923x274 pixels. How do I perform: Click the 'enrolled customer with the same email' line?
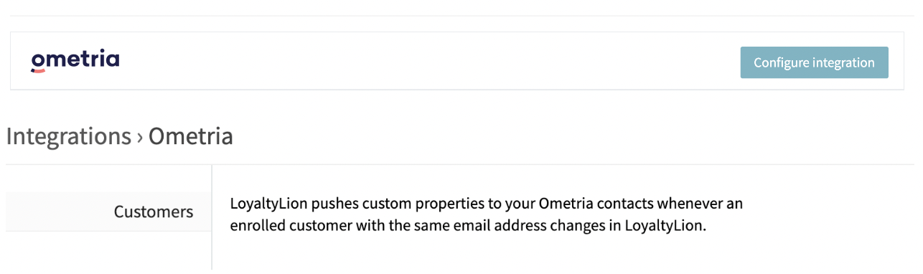pyautogui.click(x=468, y=226)
